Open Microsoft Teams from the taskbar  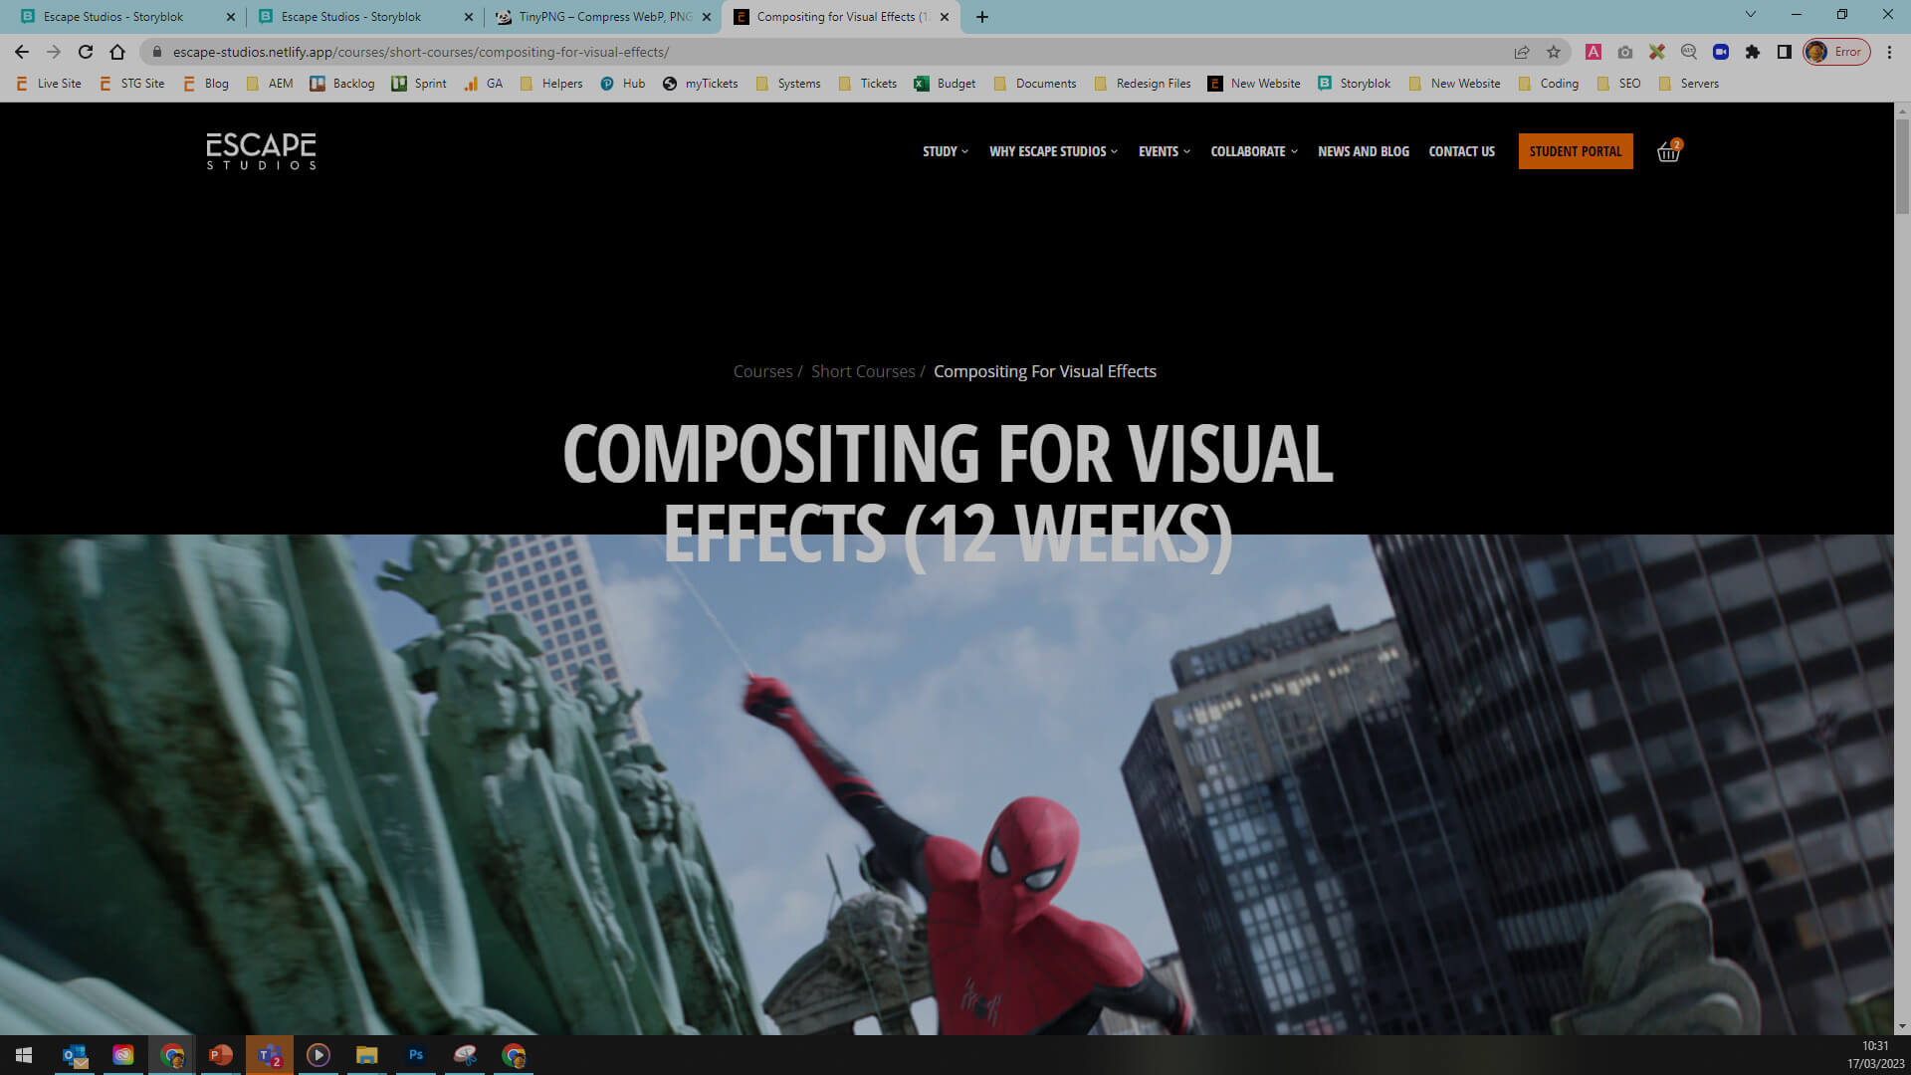click(270, 1055)
